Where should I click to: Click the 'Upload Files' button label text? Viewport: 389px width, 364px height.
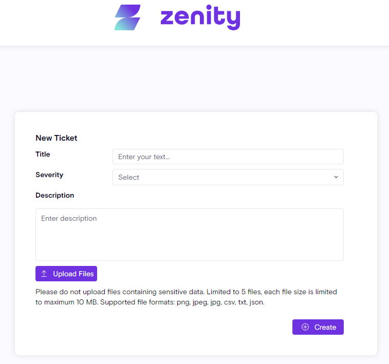[73, 274]
